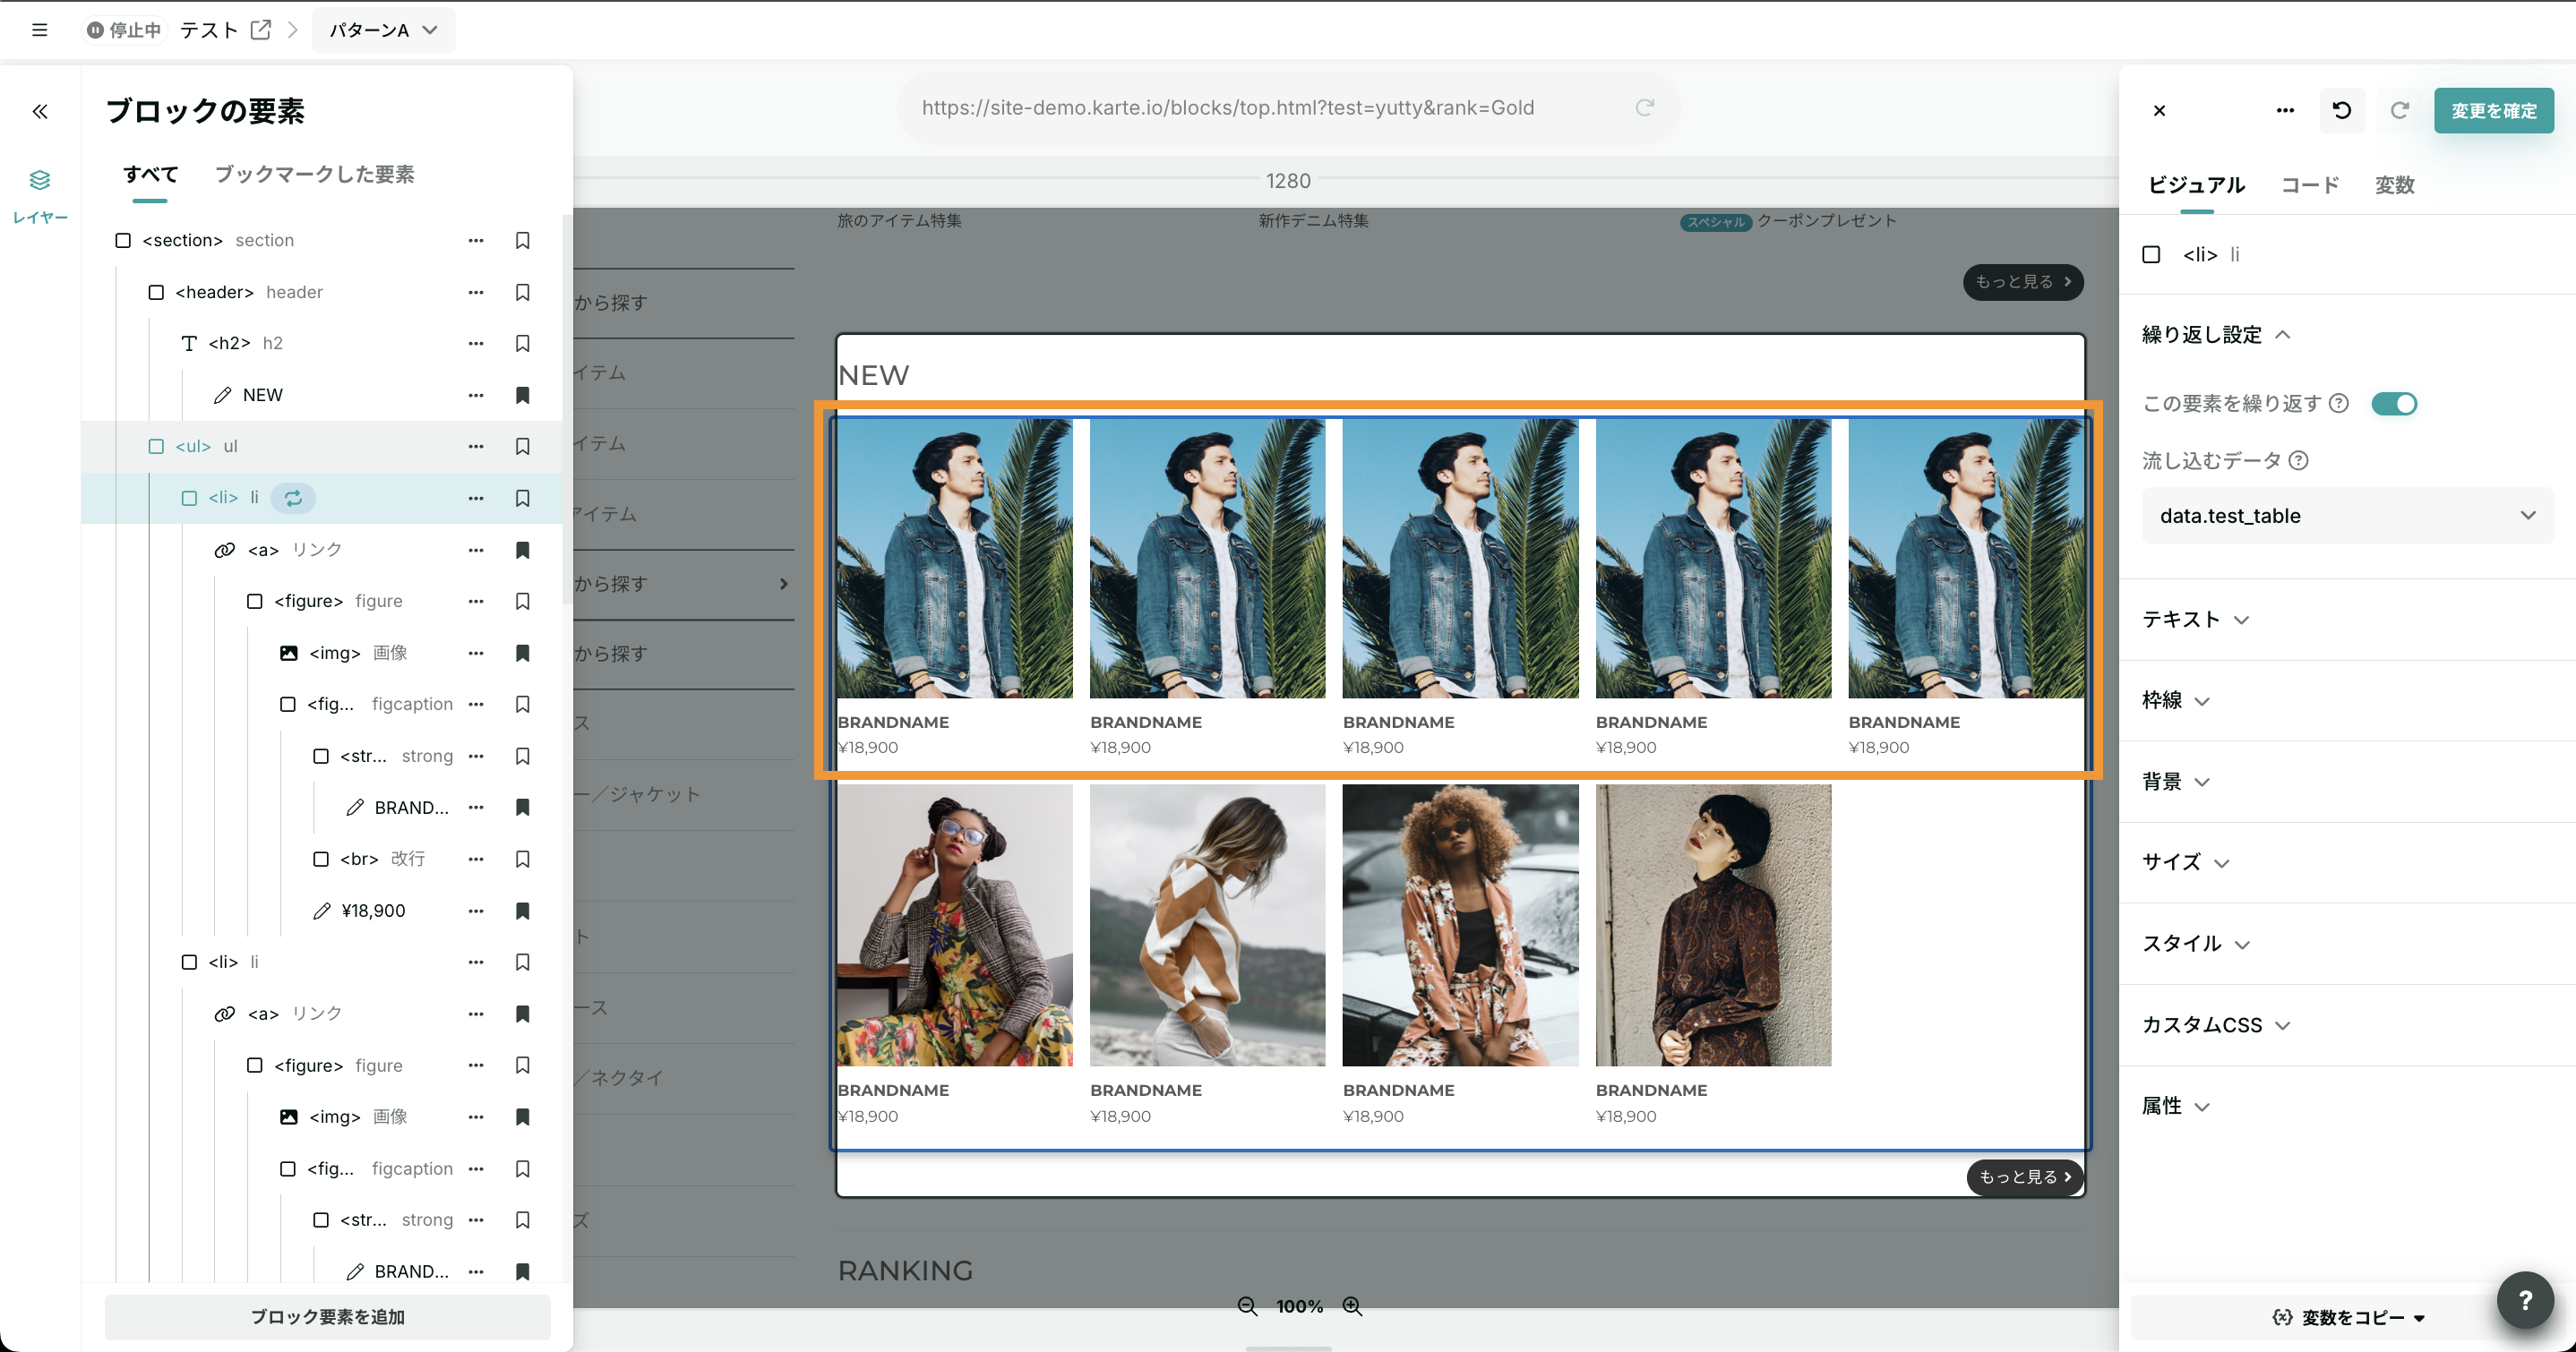2576x1352 pixels.
Task: Zoom out the preview canvas
Action: pyautogui.click(x=1247, y=1306)
